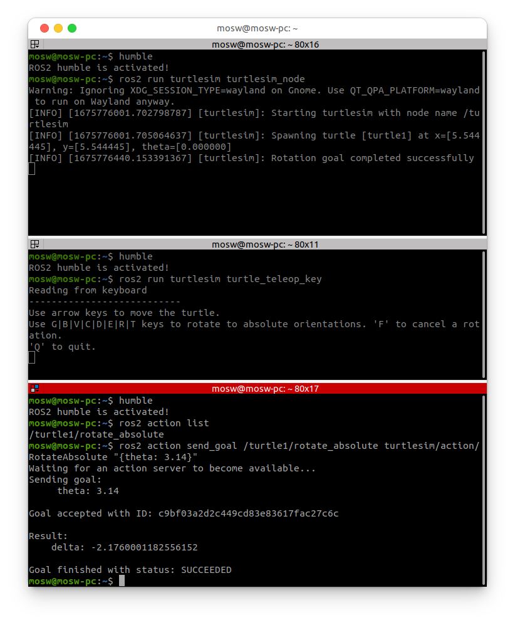Click 'Spawning turtle [turtle1]' log line
This screenshot has width=515, height=625.
[x=254, y=136]
